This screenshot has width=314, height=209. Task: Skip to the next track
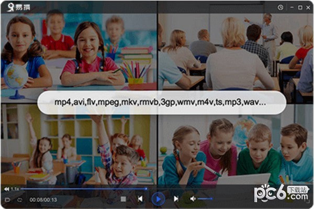[x=176, y=199]
